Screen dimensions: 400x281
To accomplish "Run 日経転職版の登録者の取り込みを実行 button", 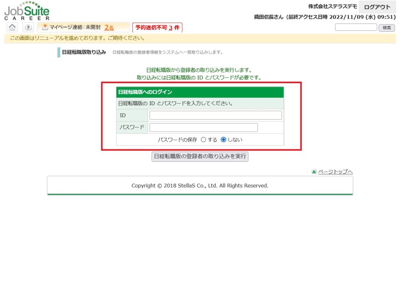I will tap(200, 156).
